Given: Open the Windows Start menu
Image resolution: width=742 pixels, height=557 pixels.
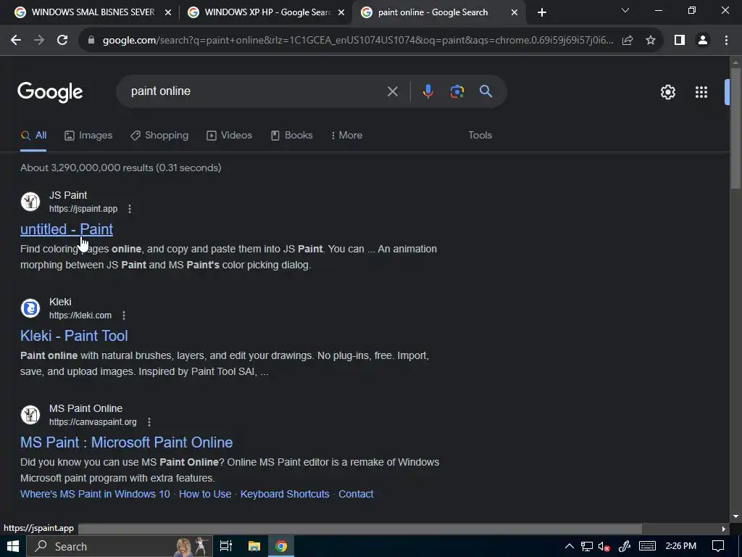Looking at the screenshot, I should pos(13,547).
